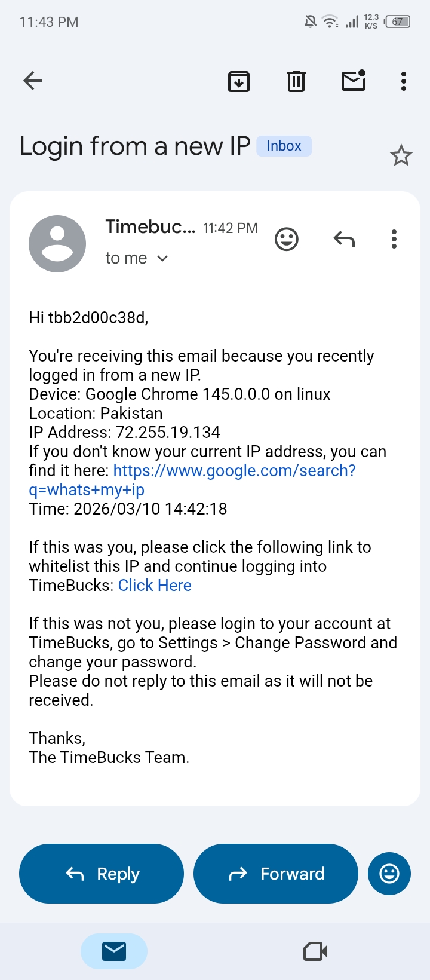Switch to the Meet video tab
Screen dimensions: 430x980
[315, 951]
